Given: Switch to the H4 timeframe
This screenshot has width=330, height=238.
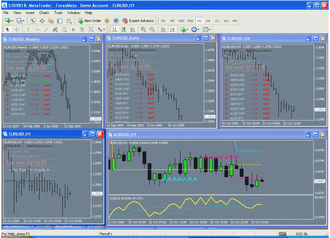Looking at the screenshot, I should (x=208, y=21).
